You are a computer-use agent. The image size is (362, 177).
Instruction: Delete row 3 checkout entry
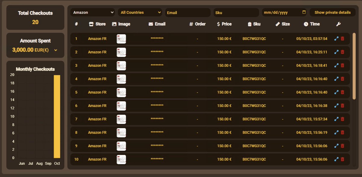342,66
